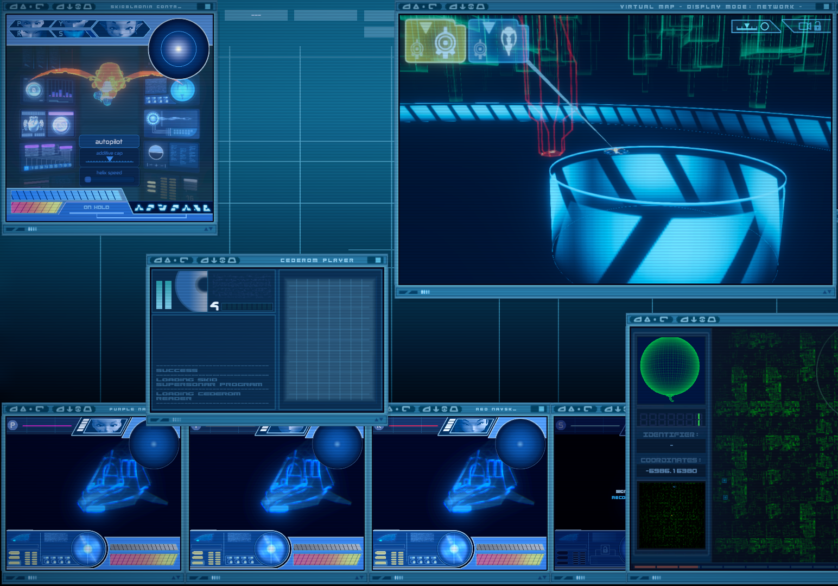Click the arrows at Skidbladnir window's bottom right
The height and width of the screenshot is (586, 838).
[209, 229]
